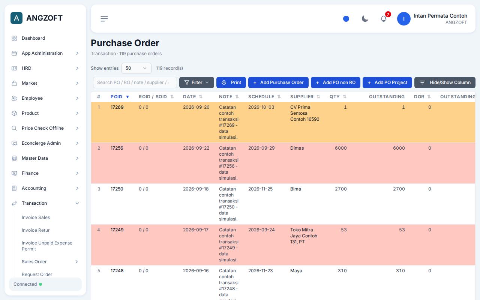Expand the App Administration chevron
This screenshot has height=300, width=480.
coord(77,53)
